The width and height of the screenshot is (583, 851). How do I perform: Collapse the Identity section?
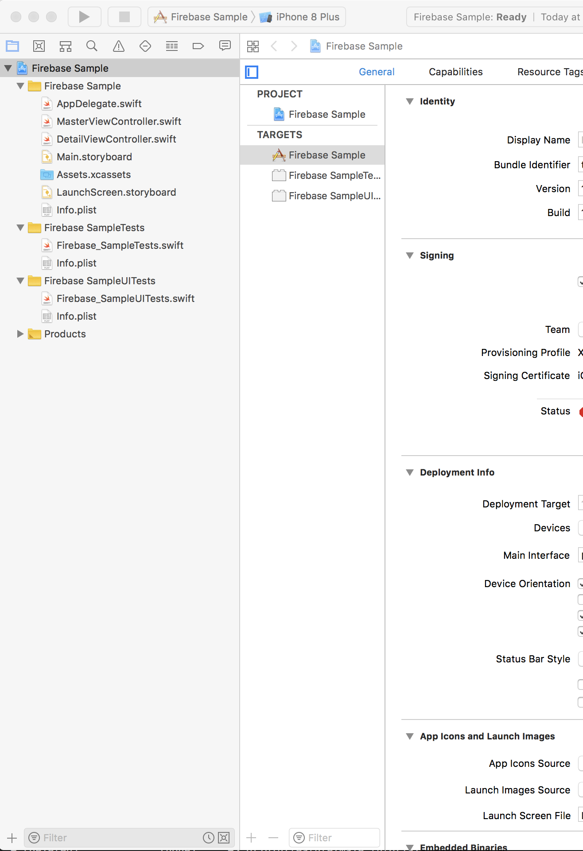tap(410, 101)
